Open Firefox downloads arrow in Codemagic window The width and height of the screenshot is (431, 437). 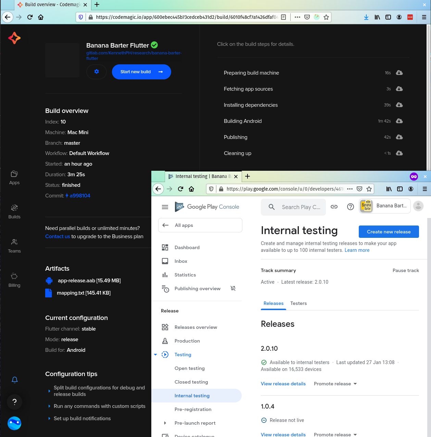[366, 17]
